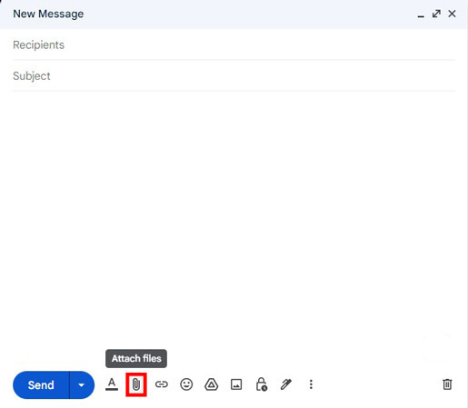Insert a link into the message
The height and width of the screenshot is (408, 468).
tap(162, 384)
